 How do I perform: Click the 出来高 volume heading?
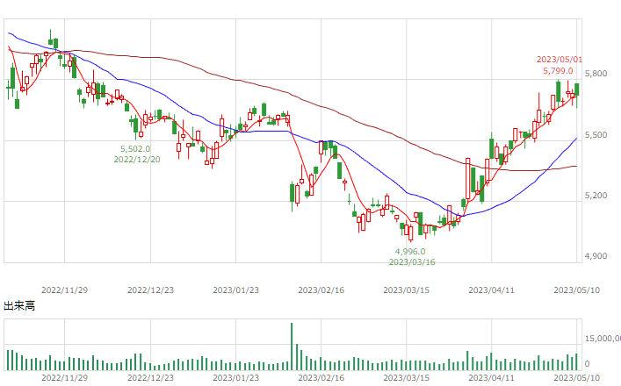point(19,305)
